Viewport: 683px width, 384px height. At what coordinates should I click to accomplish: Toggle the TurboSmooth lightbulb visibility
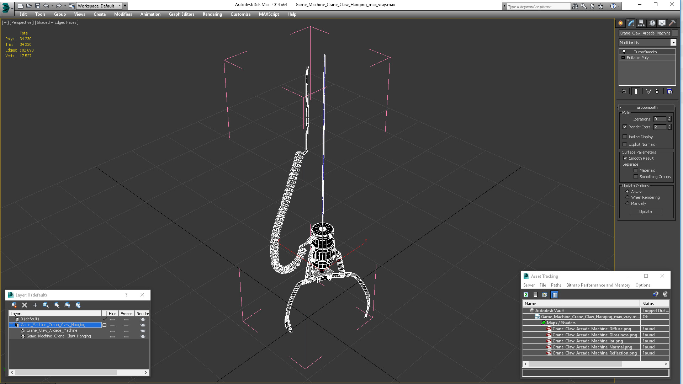click(x=624, y=52)
